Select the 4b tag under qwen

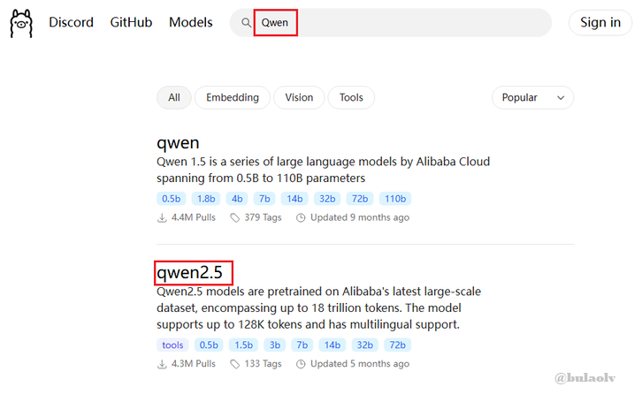click(x=237, y=199)
